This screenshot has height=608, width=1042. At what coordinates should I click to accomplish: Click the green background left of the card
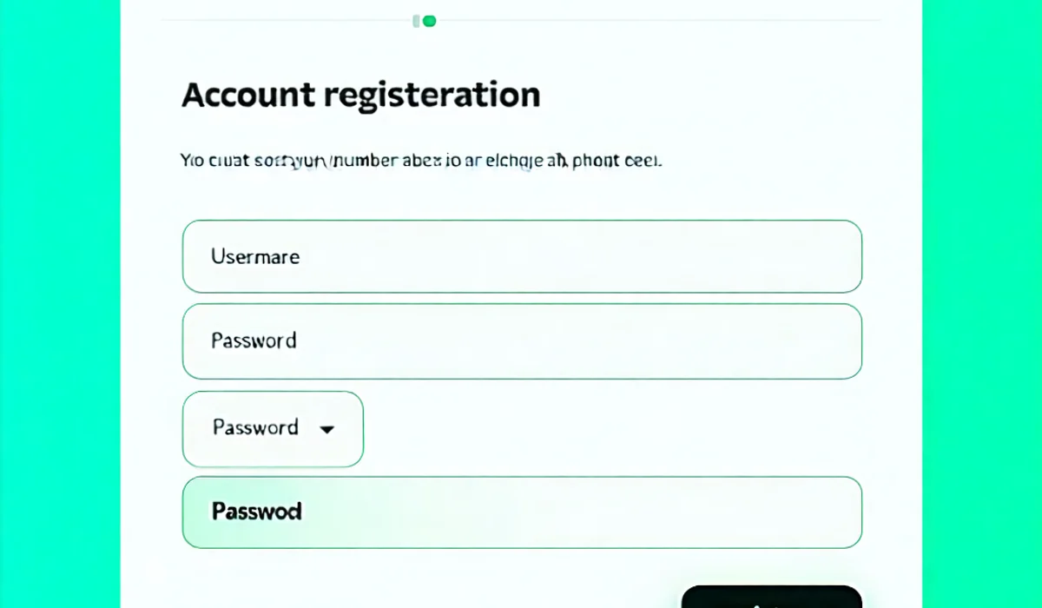click(x=59, y=304)
